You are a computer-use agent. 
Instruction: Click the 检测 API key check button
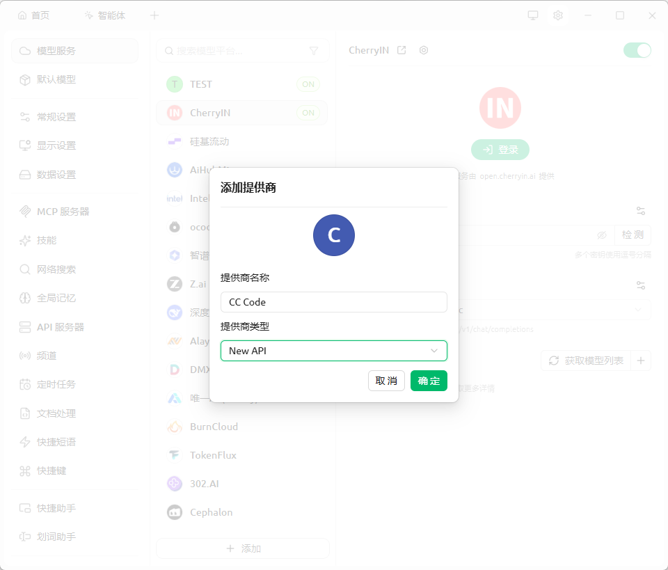(633, 235)
